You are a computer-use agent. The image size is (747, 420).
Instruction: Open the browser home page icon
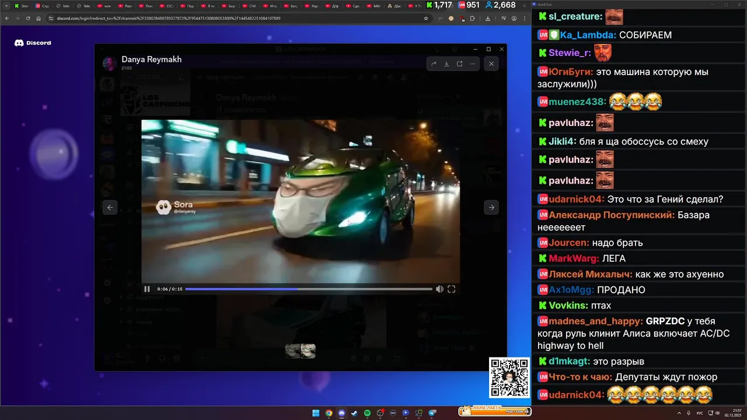39,18
